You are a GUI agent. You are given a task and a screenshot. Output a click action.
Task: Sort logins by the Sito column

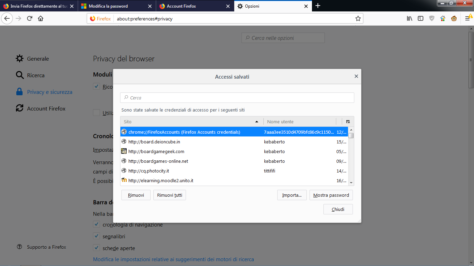pos(192,122)
